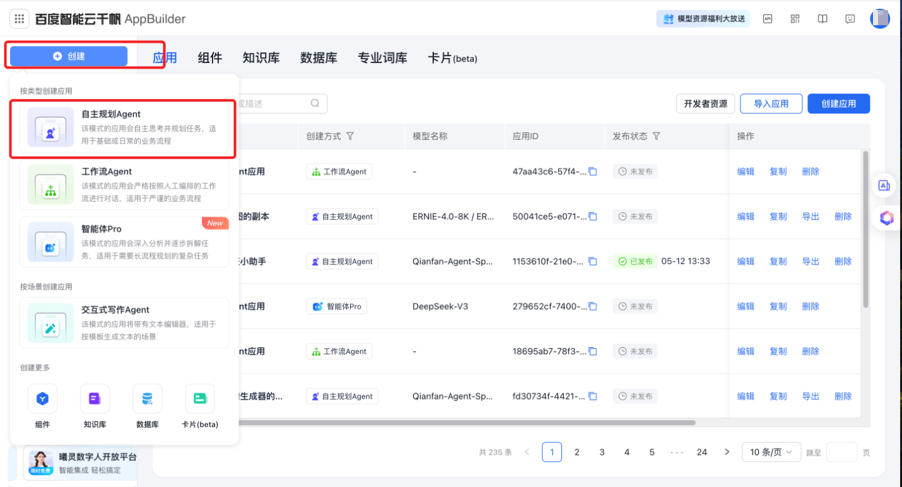Switch to the 数据库 tab

coord(319,58)
